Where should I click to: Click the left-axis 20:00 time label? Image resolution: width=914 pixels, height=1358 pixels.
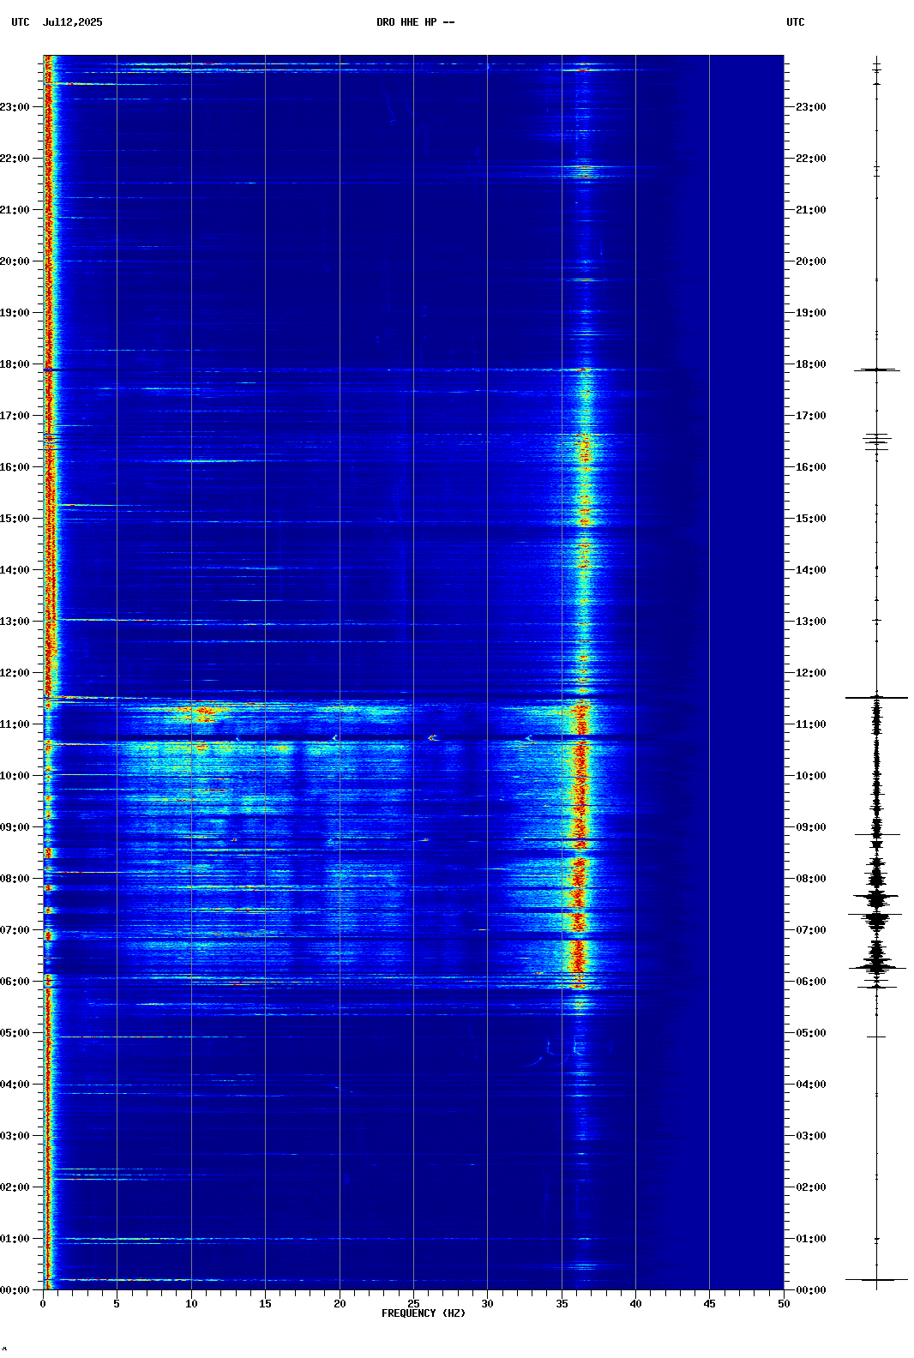(x=15, y=261)
